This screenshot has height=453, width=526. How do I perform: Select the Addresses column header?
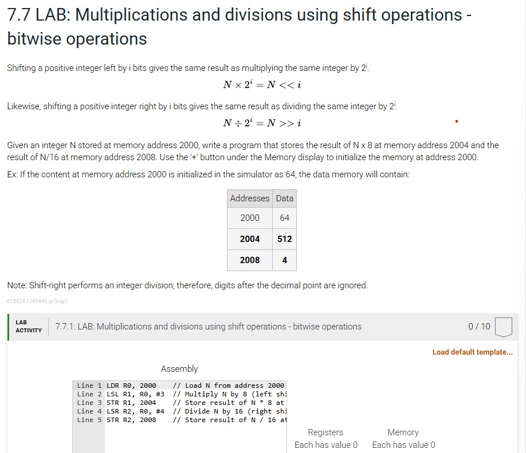[249, 198]
